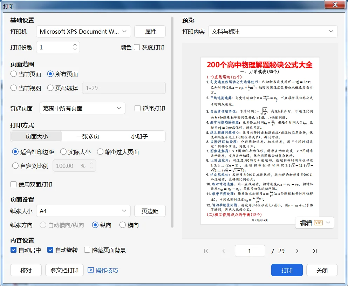
Task: Increase print copies with the up arrow
Action: coord(75,45)
